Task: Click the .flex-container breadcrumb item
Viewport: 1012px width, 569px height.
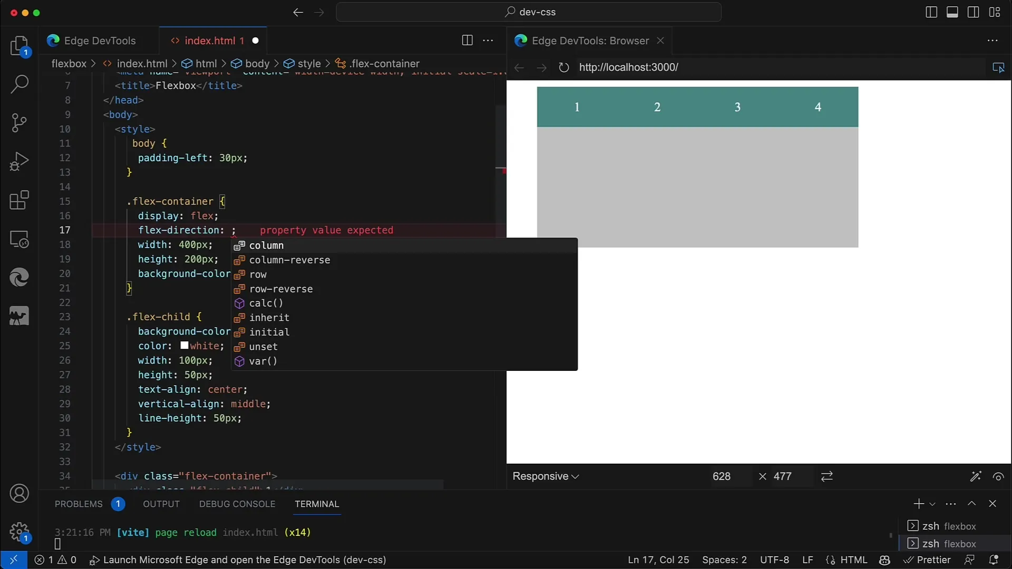Action: [x=378, y=64]
